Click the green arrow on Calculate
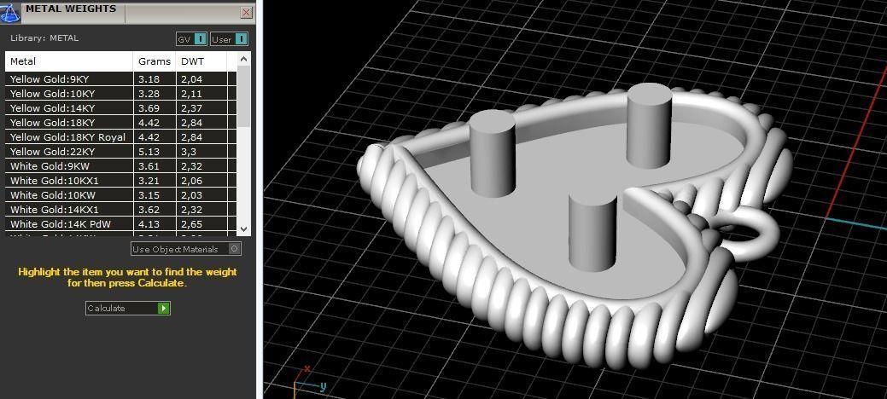Viewport: 887px width, 399px height. click(x=163, y=308)
